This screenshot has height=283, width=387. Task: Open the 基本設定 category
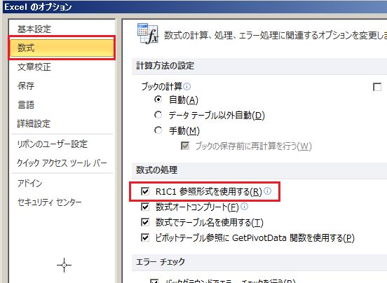point(34,29)
